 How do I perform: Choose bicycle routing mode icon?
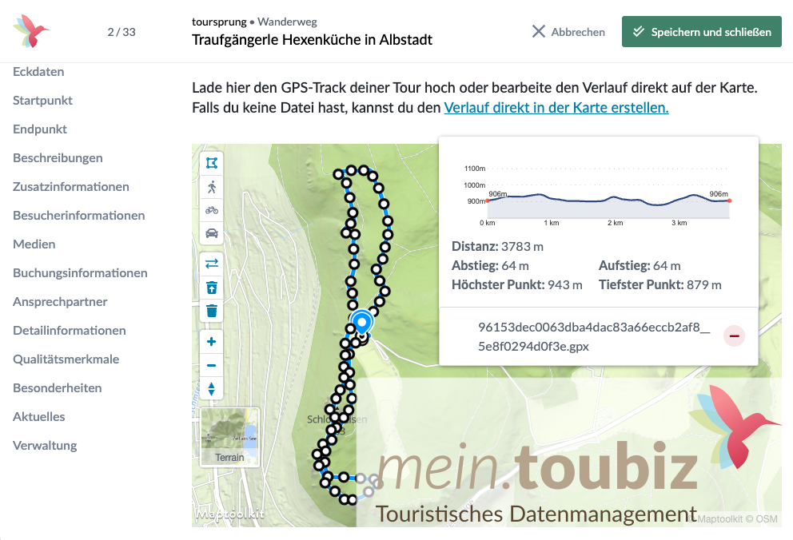[x=211, y=210]
